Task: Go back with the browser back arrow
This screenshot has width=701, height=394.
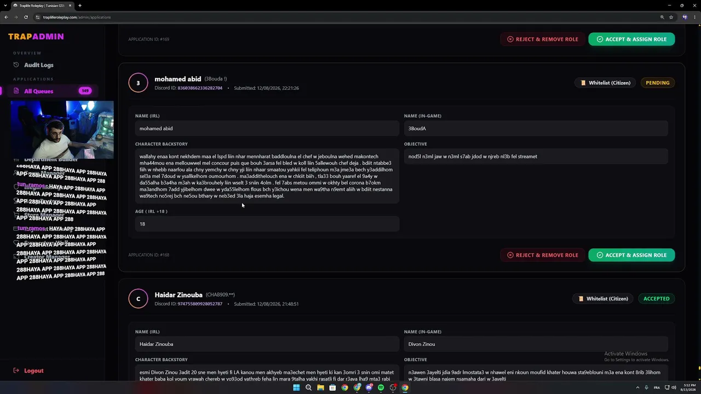Action: 6,17
